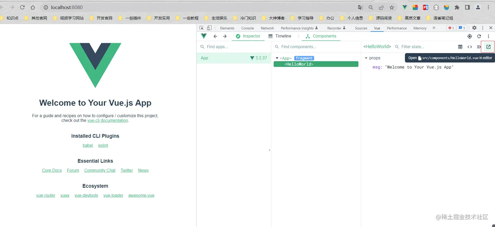
Task: Select the Vue devtools tab
Action: coord(377,28)
